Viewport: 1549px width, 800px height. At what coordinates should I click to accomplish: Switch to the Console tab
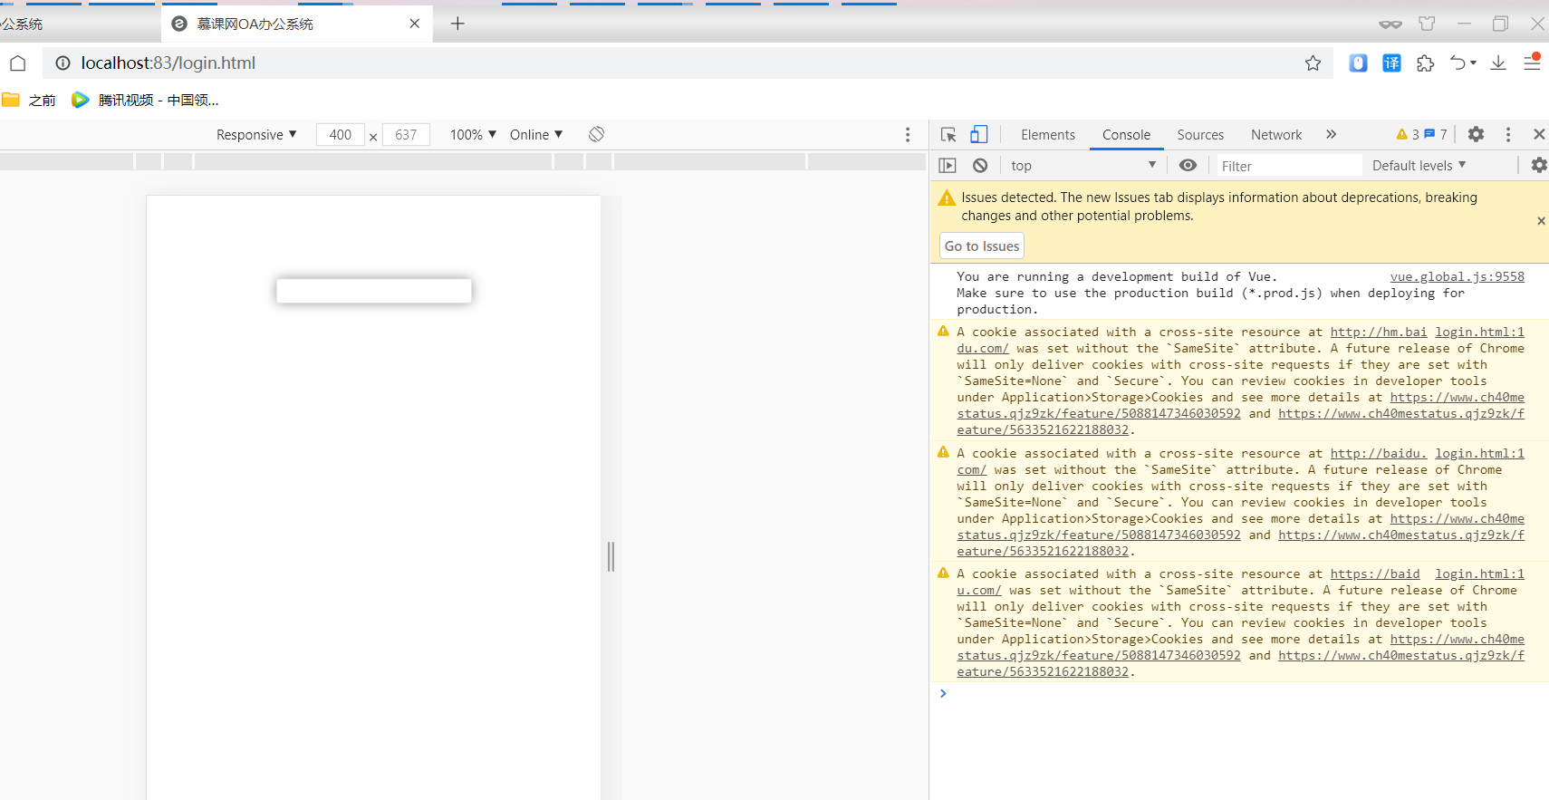1126,134
